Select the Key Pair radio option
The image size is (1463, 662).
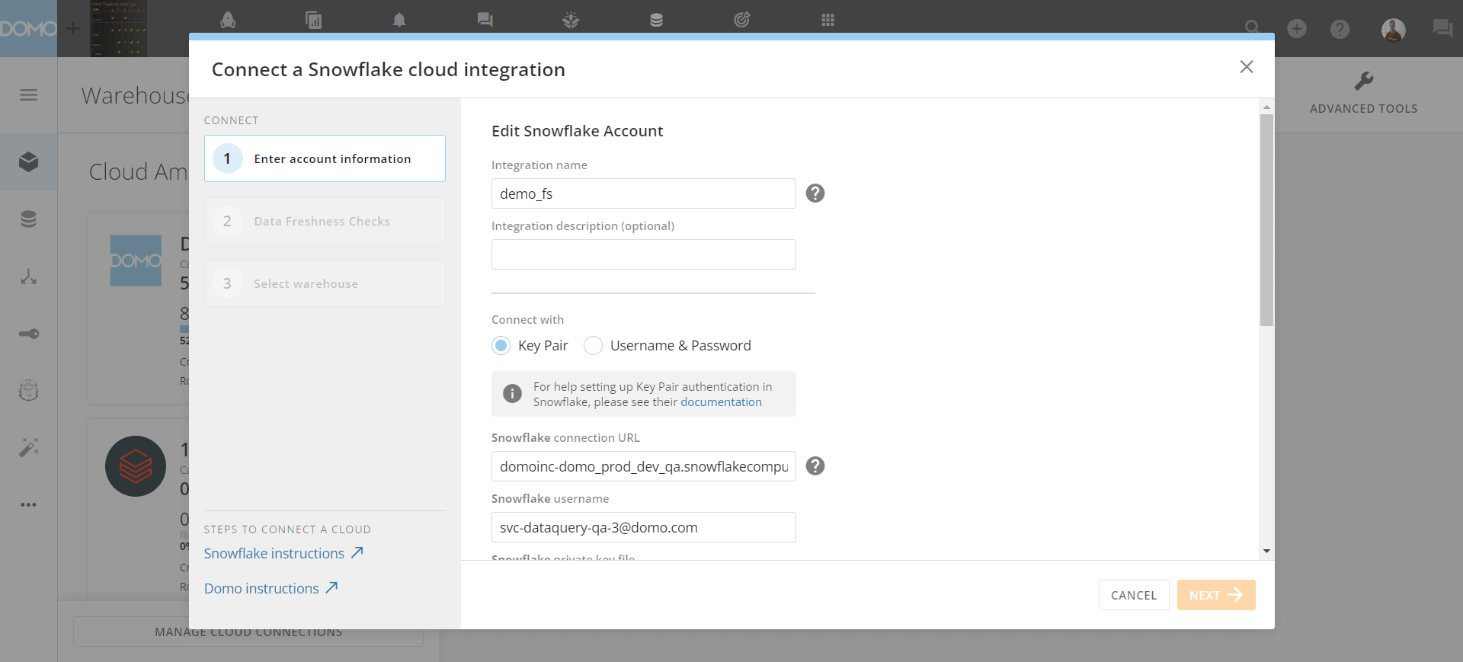tap(501, 346)
